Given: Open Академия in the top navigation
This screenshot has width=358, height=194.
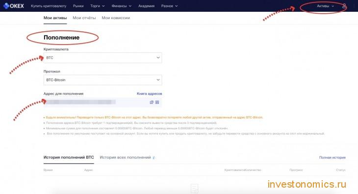Looking at the screenshot, I should (x=146, y=6).
